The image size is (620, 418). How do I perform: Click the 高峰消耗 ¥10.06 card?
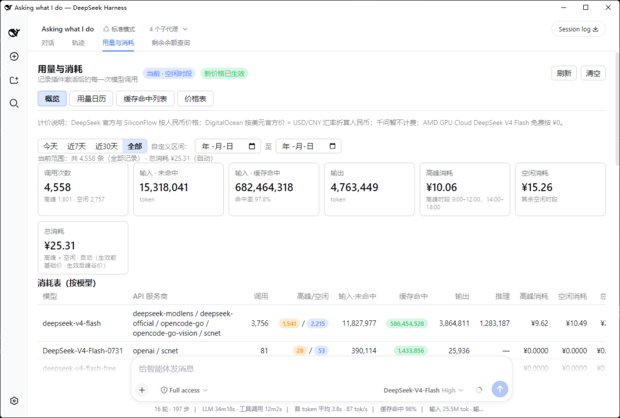tap(465, 189)
